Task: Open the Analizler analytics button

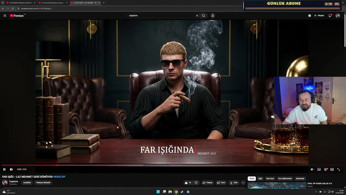Action: tap(27, 183)
